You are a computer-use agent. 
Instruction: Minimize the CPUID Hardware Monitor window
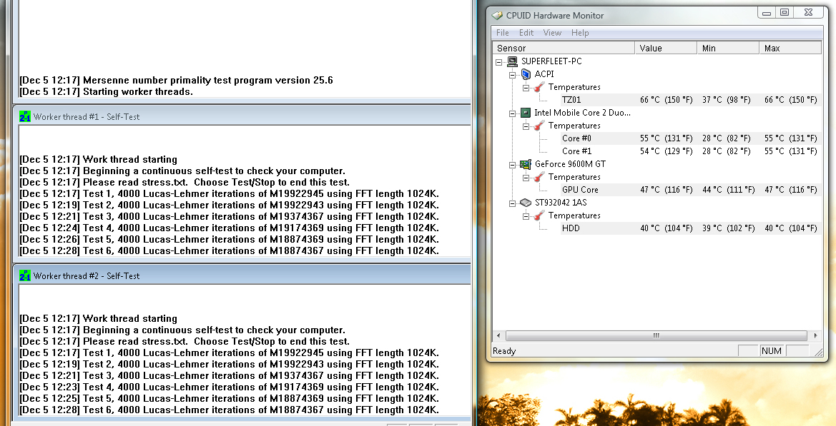coord(767,13)
